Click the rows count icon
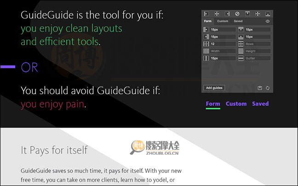The height and width of the screenshot is (186, 298). tap(241, 44)
